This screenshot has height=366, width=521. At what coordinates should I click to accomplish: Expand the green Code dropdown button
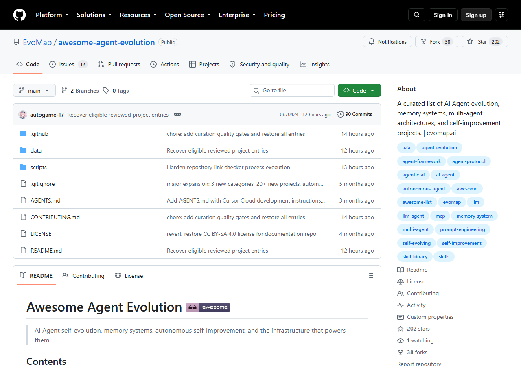(x=359, y=90)
